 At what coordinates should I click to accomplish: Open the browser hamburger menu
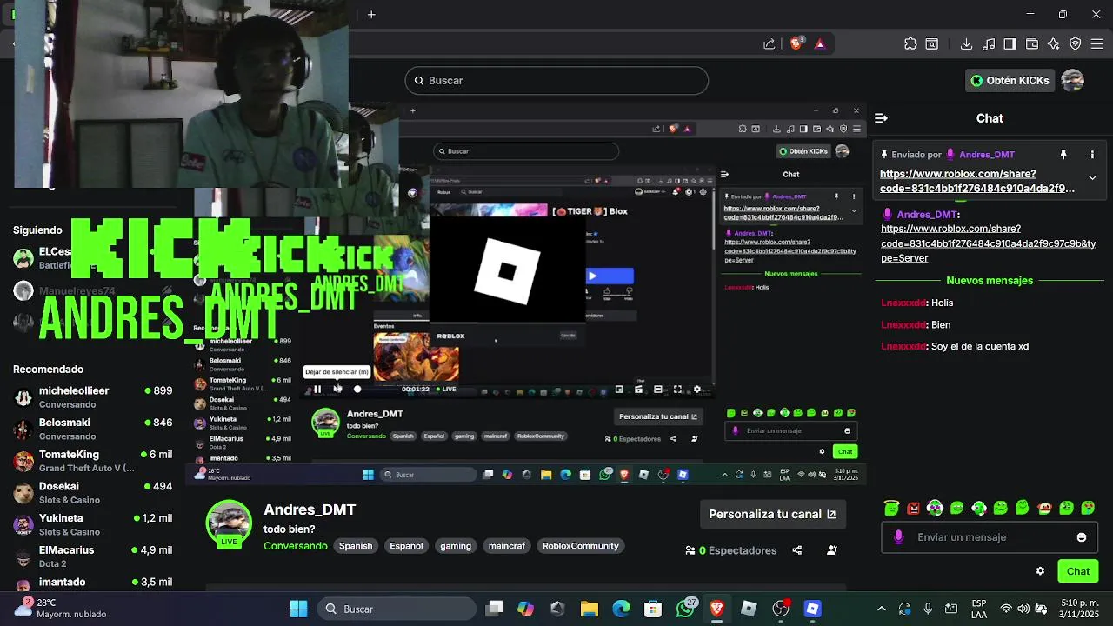point(1098,43)
